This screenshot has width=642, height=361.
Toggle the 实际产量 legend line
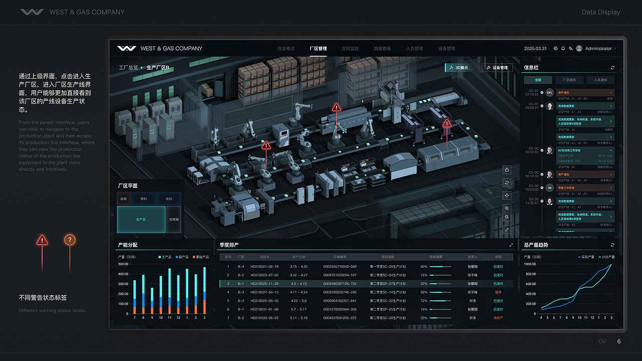pos(586,257)
